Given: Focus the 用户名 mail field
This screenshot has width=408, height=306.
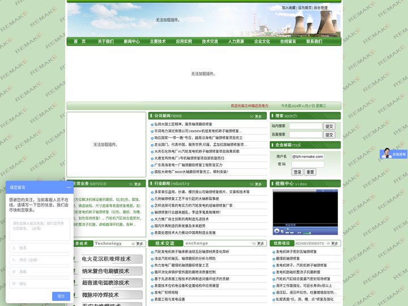Looking at the screenshot, I should [308, 156].
